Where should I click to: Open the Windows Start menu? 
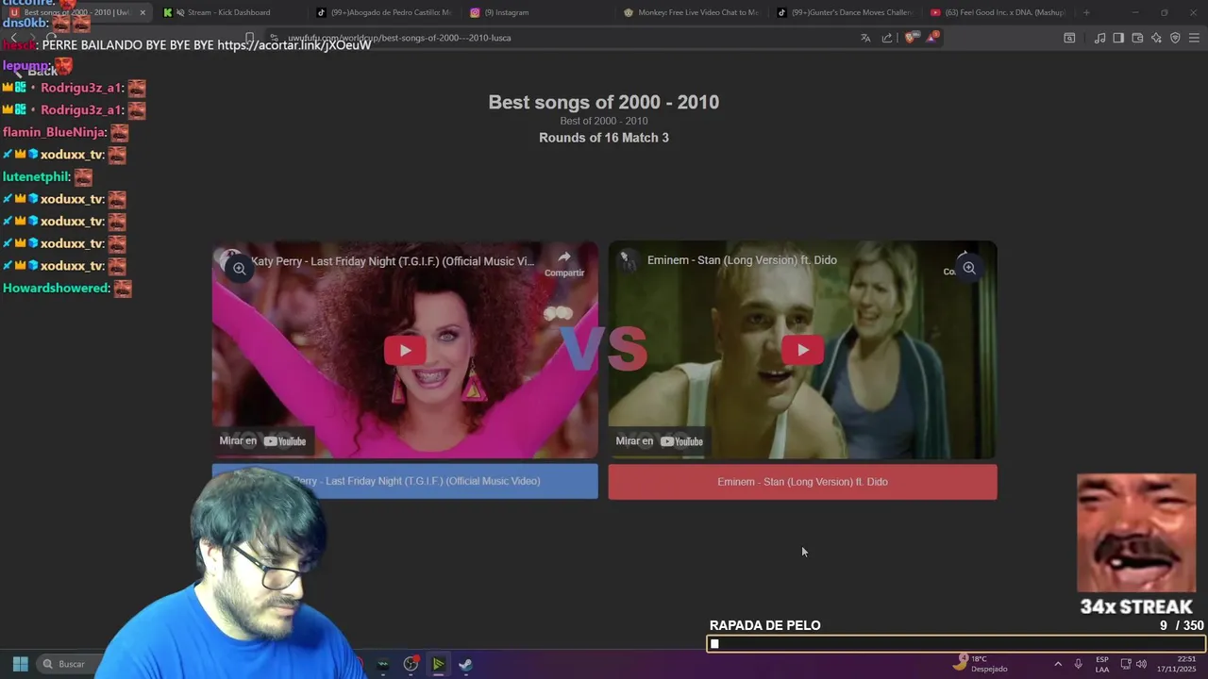click(x=20, y=664)
